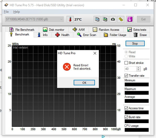
Task: Open the Extra tests tab
Action: pos(137,29)
